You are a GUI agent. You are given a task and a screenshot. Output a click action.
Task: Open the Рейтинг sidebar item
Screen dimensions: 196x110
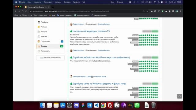(x=50, y=27)
